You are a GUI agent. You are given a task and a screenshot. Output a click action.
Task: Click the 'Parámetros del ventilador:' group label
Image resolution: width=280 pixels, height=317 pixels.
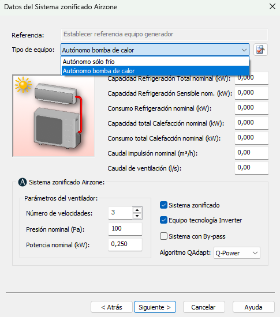[61, 198]
